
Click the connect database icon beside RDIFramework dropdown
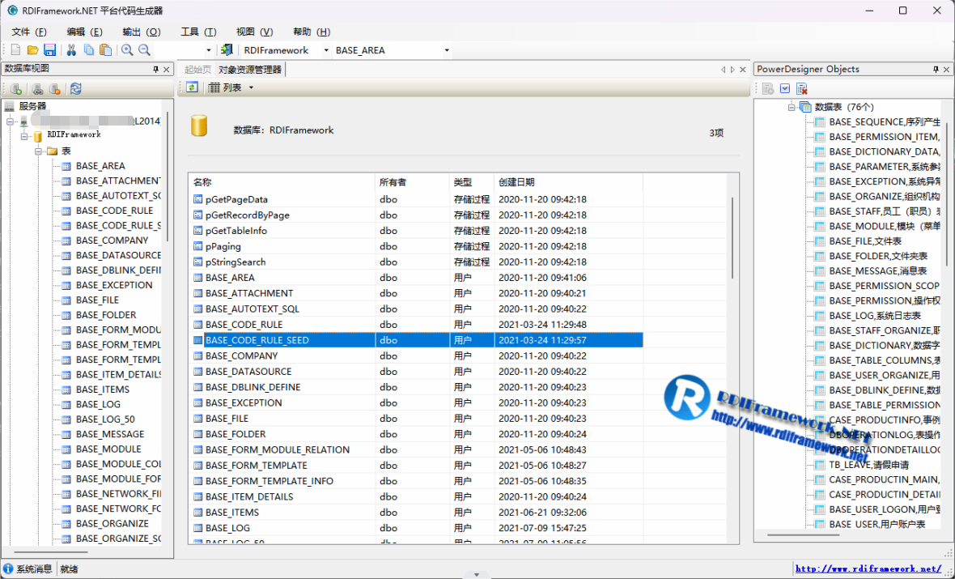(227, 50)
